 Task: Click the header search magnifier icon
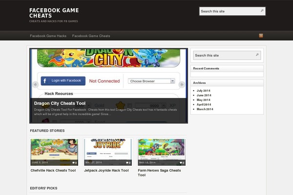click(x=262, y=11)
